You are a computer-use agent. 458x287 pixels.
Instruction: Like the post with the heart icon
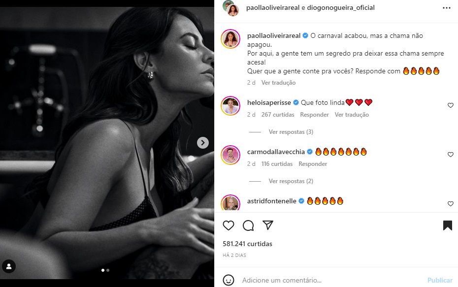point(229,225)
